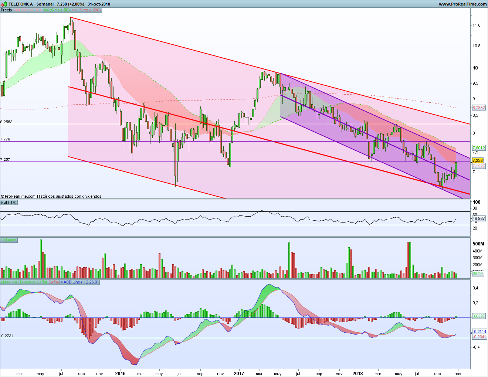This screenshot has width=488, height=377.
Task: Click the 8,2553 horizontal level label
Action: 6,122
